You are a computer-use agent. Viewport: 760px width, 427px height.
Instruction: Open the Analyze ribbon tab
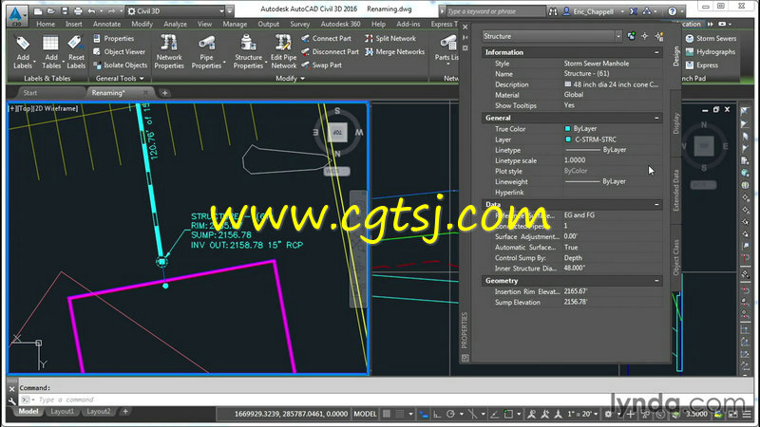click(175, 24)
